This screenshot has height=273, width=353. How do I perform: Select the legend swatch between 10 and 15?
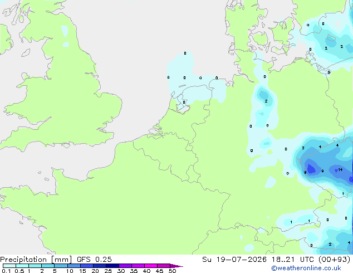(x=73, y=266)
